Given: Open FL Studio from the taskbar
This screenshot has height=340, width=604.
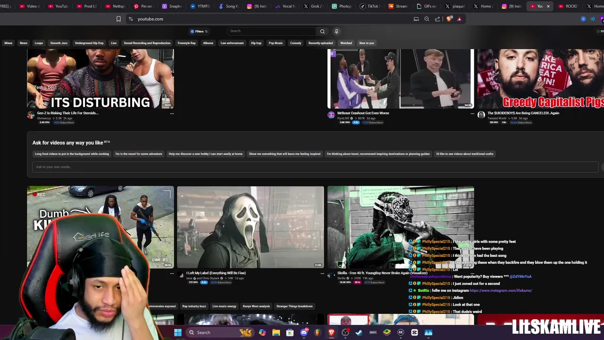Looking at the screenshot, I should tap(318, 332).
